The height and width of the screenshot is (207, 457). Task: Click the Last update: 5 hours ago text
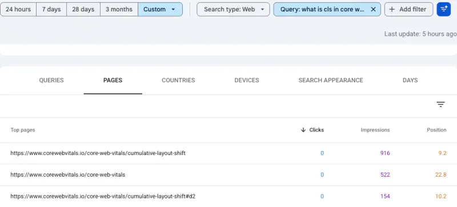[x=420, y=34]
